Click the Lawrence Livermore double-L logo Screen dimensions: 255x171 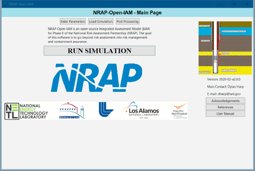tap(106, 109)
